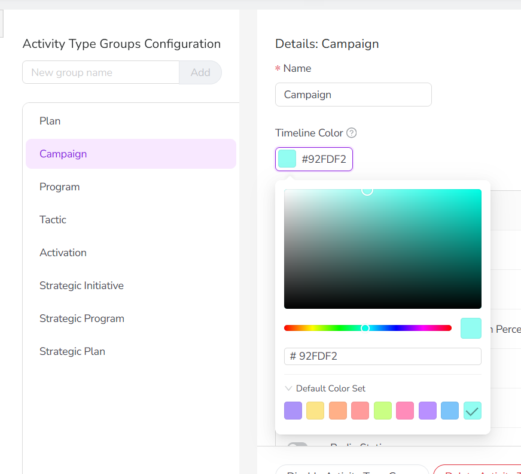This screenshot has height=474, width=521.
Task: Select the blue default color swatch
Action: [450, 411]
